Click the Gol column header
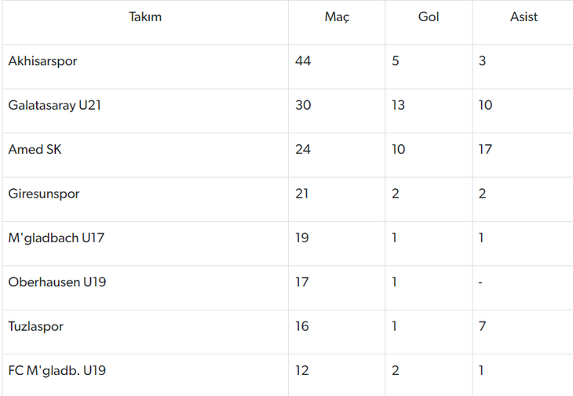Viewport: 573px width, 396px height. tap(429, 16)
